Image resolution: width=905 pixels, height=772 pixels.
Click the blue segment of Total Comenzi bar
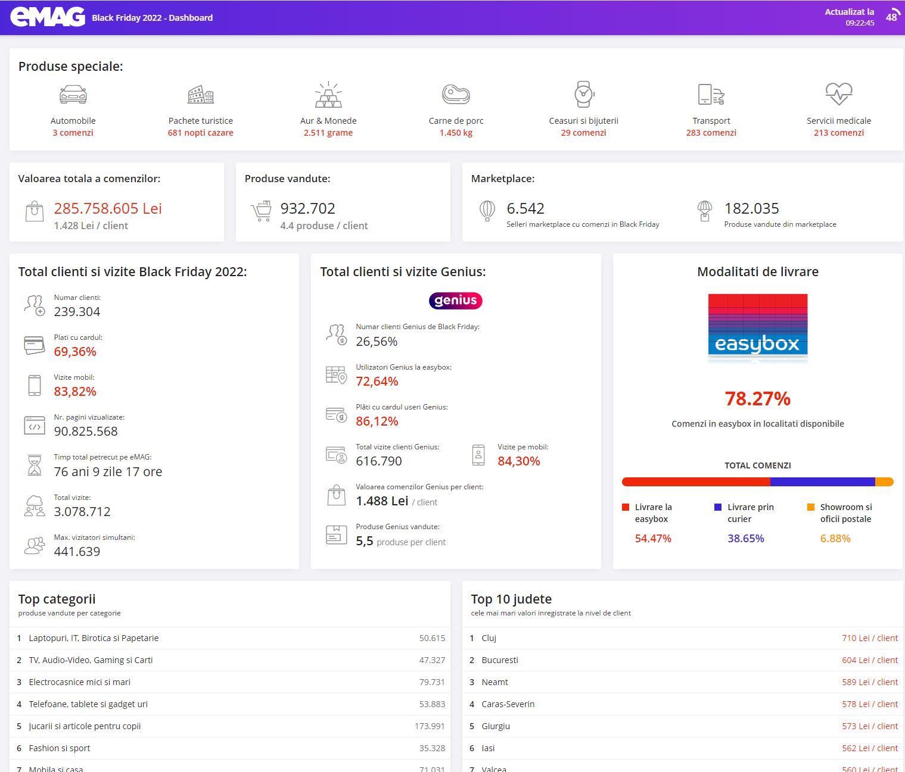(x=823, y=482)
